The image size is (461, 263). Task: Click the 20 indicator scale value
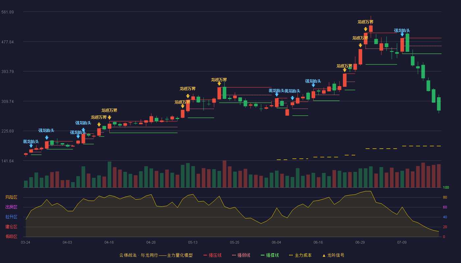click(x=445, y=227)
